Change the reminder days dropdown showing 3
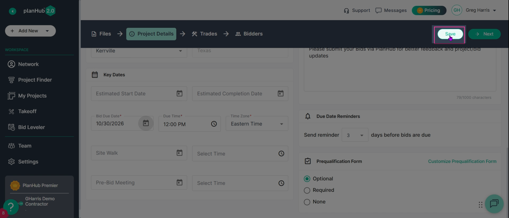Image resolution: width=509 pixels, height=218 pixels. click(355, 135)
